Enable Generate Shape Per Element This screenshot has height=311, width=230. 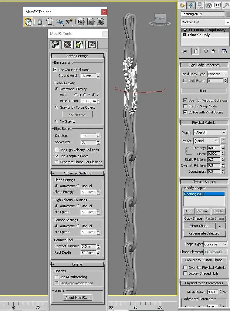coord(56,162)
